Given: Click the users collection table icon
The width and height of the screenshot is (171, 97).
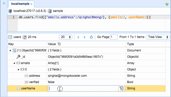Looking at the screenshot, I should pyautogui.click(x=10, y=37).
